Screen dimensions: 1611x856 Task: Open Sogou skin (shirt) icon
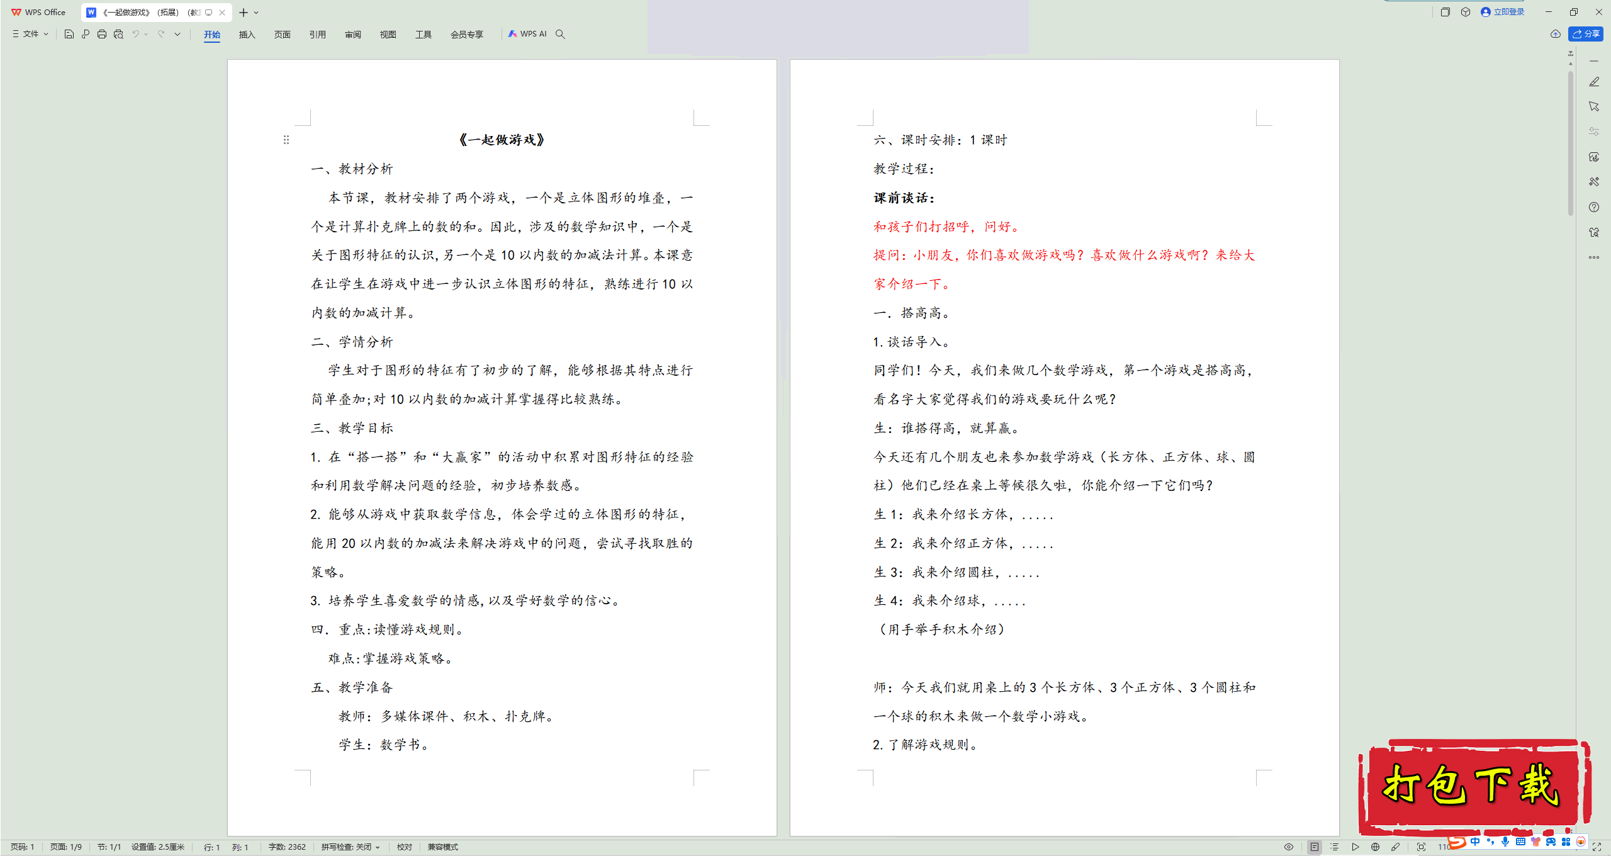(1535, 842)
